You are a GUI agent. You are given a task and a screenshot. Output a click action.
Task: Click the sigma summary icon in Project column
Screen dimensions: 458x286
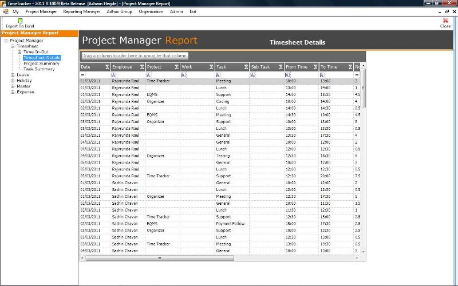click(176, 67)
